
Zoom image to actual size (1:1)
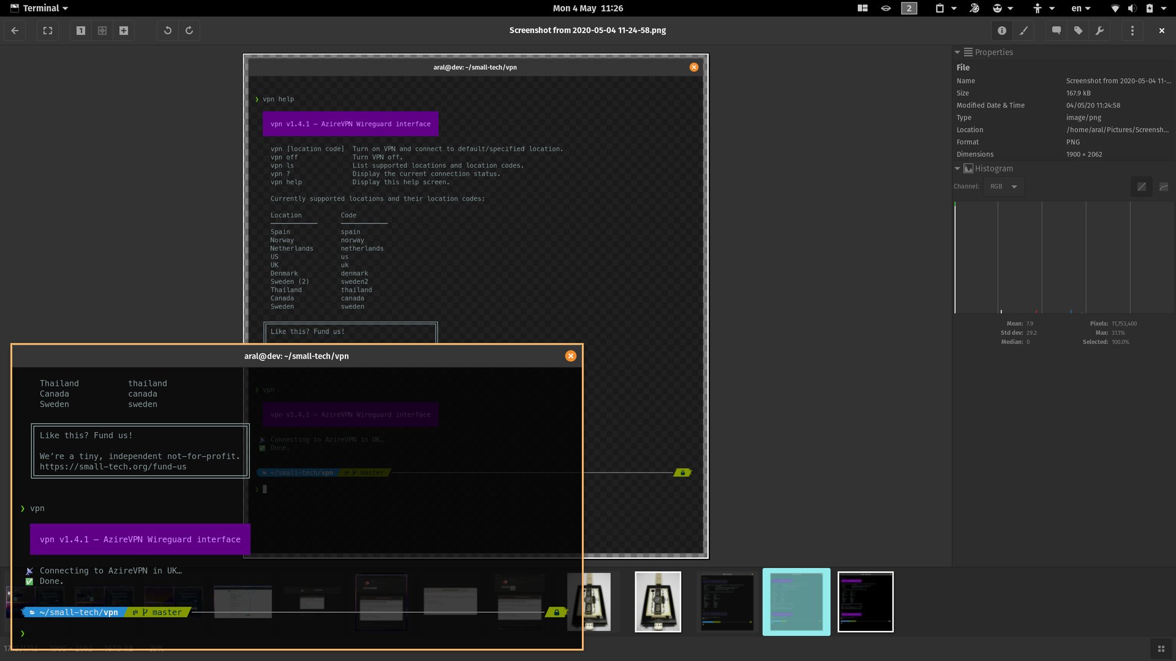click(x=80, y=30)
